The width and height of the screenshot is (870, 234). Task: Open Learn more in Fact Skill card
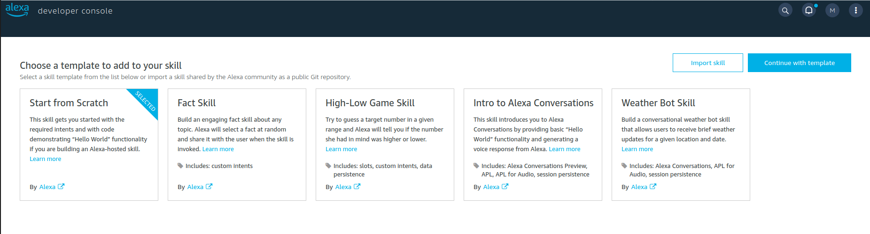coord(218,149)
